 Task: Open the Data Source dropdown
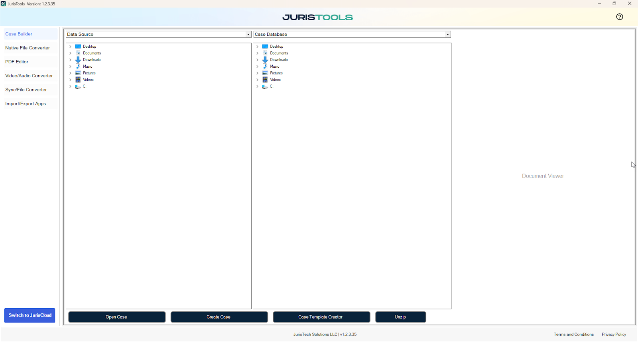[248, 35]
